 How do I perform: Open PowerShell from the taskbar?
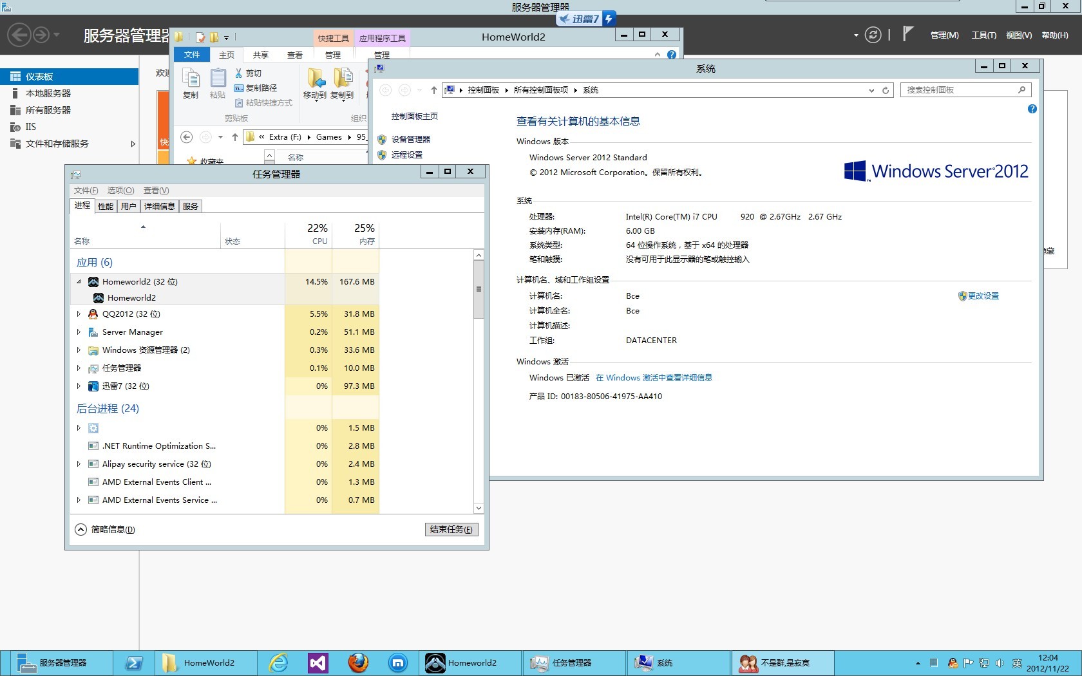tap(134, 662)
